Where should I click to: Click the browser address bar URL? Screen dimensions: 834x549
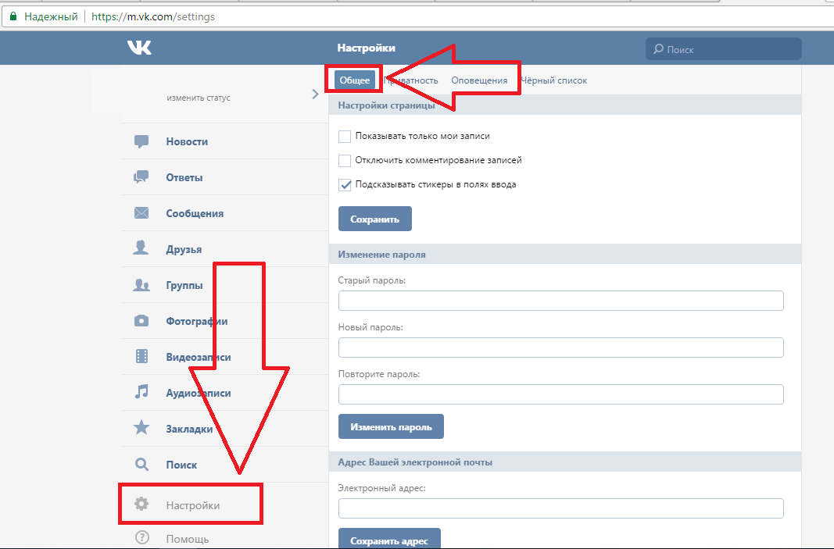pyautogui.click(x=153, y=16)
